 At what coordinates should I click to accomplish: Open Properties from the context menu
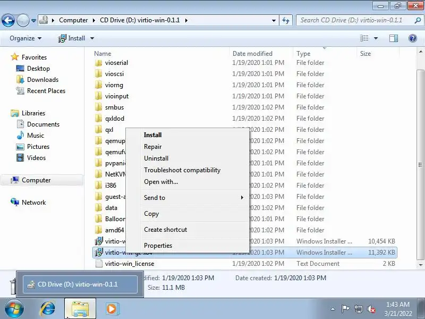pos(188,245)
